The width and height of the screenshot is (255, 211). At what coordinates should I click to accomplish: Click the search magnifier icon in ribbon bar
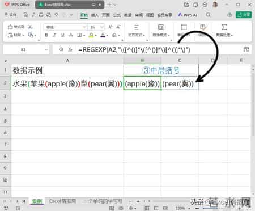(x=208, y=15)
